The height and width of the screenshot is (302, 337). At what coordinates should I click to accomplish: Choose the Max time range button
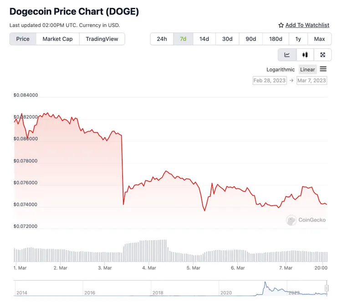[x=319, y=39]
